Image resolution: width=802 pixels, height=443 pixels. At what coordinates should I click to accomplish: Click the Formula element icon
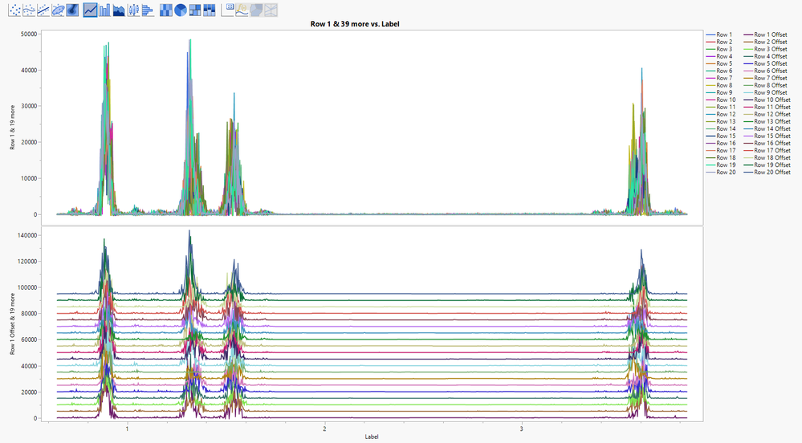(x=242, y=10)
